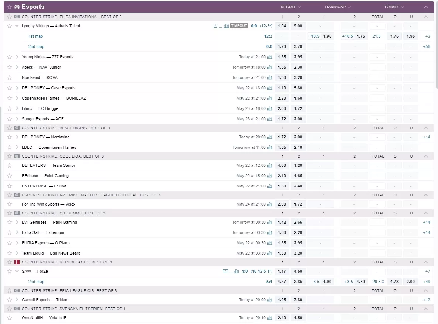Collapse the Blast Rising league section
This screenshot has width=438, height=324.
click(426, 128)
